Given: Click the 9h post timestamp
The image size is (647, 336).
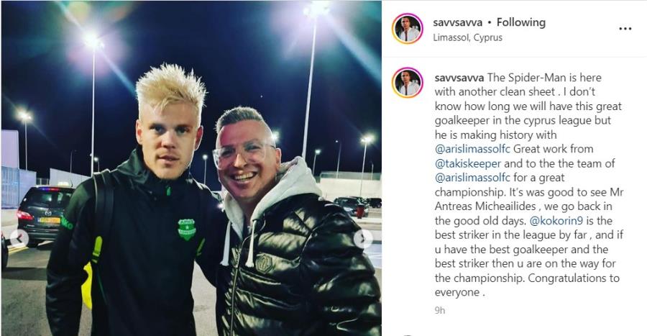Looking at the screenshot, I should click(440, 310).
